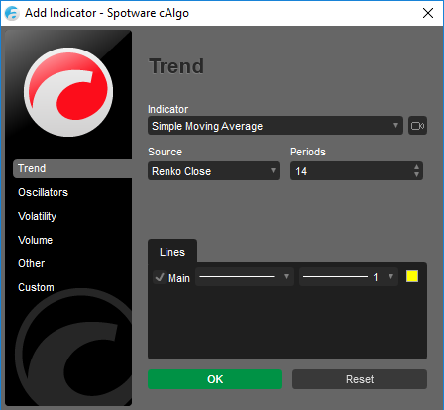Switch to the Volatility category
This screenshot has height=410, width=444.
38,216
